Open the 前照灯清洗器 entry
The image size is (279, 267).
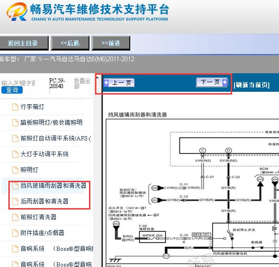(38, 217)
